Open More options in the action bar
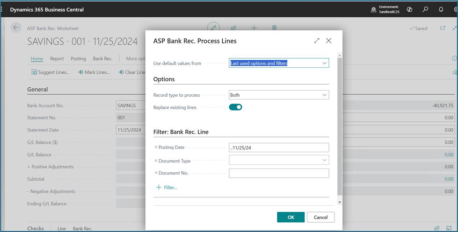 136,58
